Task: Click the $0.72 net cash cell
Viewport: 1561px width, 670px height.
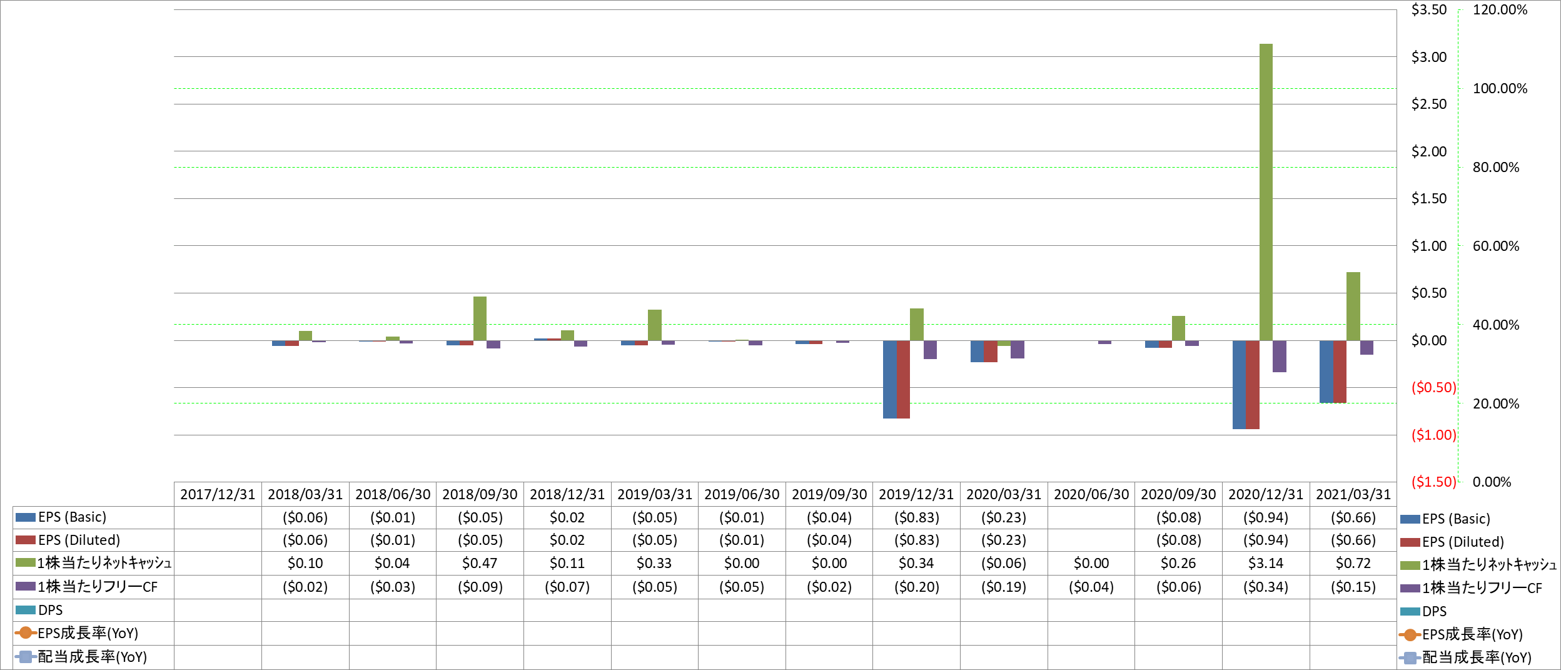Action: 1353,564
